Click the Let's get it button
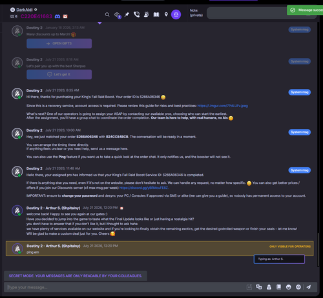This screenshot has width=323, height=298. 59,74
